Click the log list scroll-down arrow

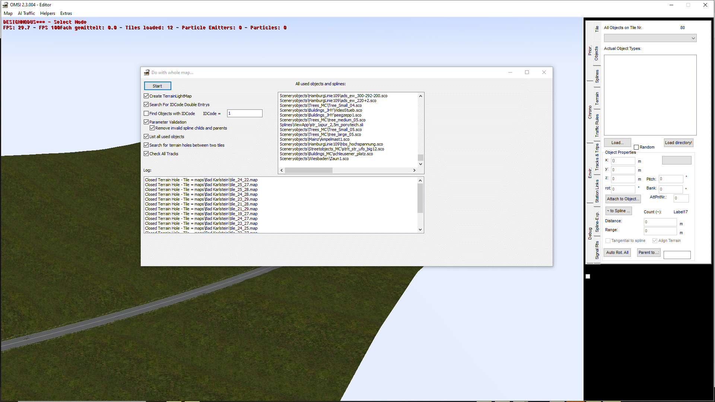420,230
